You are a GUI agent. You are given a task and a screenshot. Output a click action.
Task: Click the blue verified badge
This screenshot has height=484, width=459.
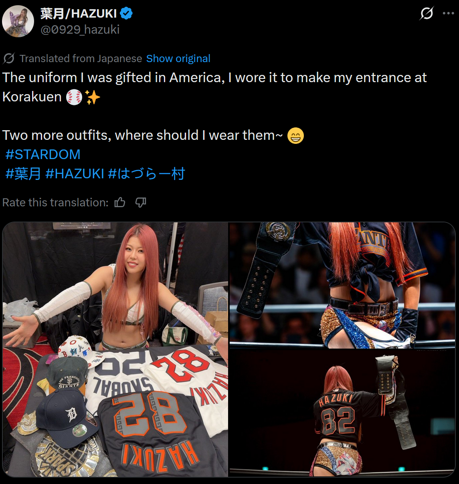126,14
